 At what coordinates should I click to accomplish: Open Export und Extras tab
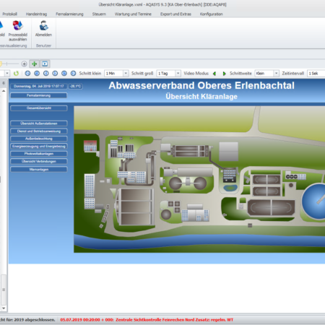tap(175, 14)
